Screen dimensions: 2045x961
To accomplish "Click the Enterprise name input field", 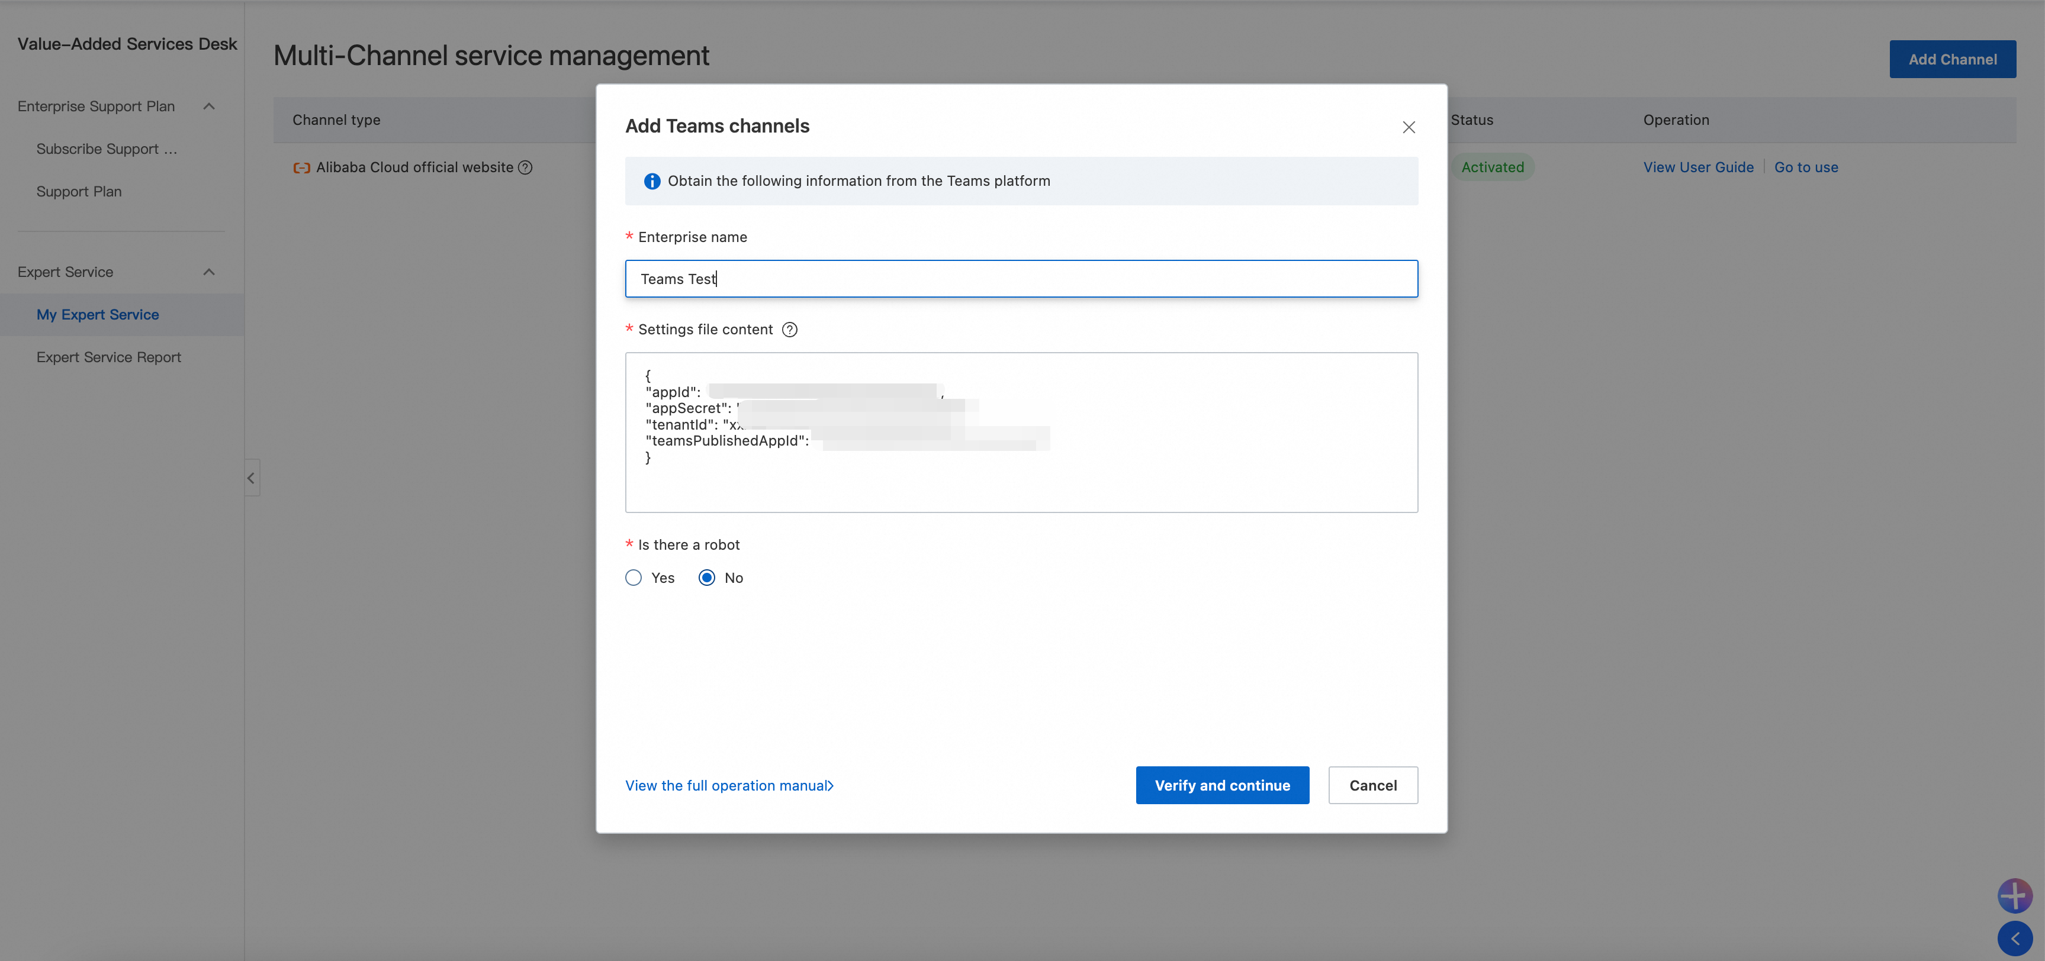I will (1021, 279).
